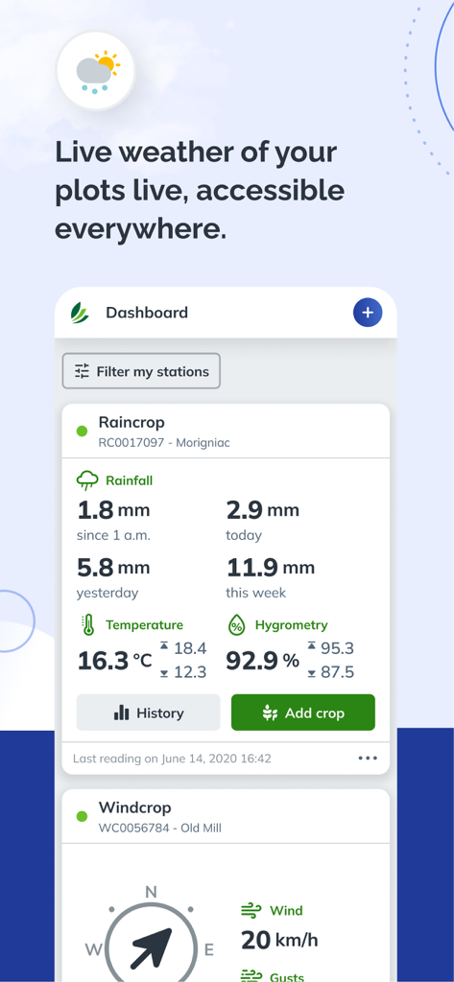Click min temperature 12.3 value
This screenshot has width=454, height=982.
click(x=190, y=672)
